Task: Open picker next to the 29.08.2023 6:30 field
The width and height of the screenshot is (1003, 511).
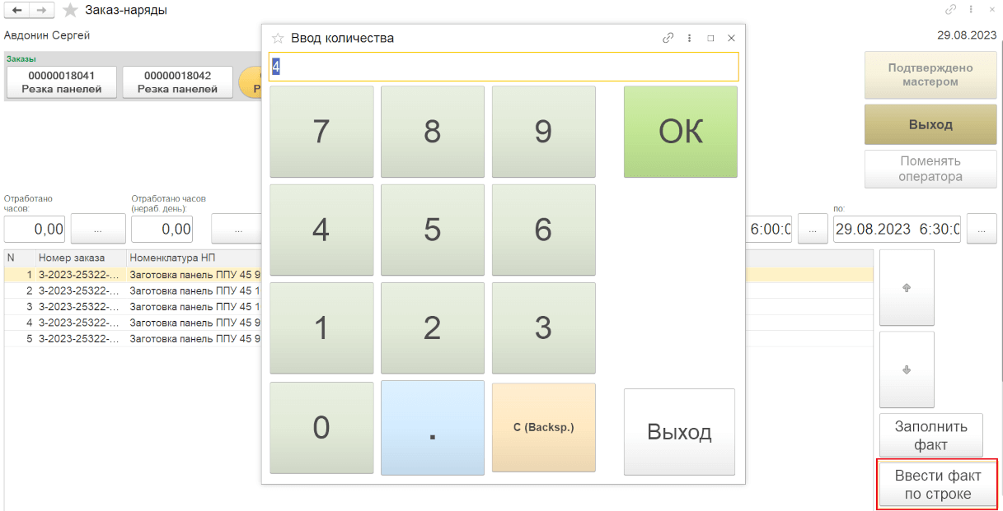Action: click(981, 230)
